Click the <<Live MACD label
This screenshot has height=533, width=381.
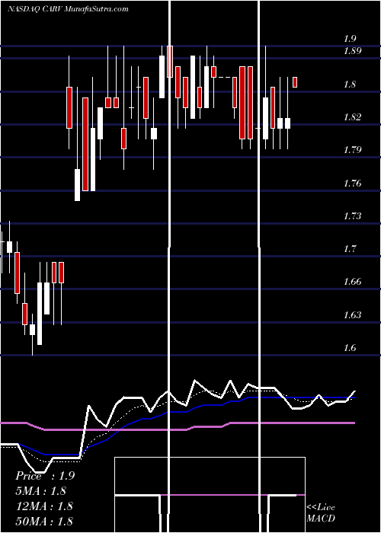coord(321,513)
